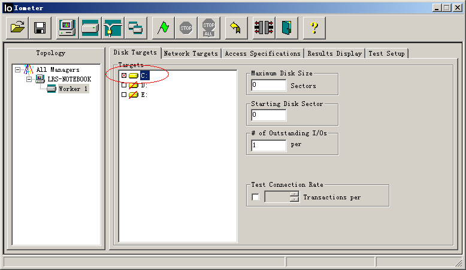466x270 pixels.
Task: Click the yellow question mark About icon
Action: pos(313,28)
